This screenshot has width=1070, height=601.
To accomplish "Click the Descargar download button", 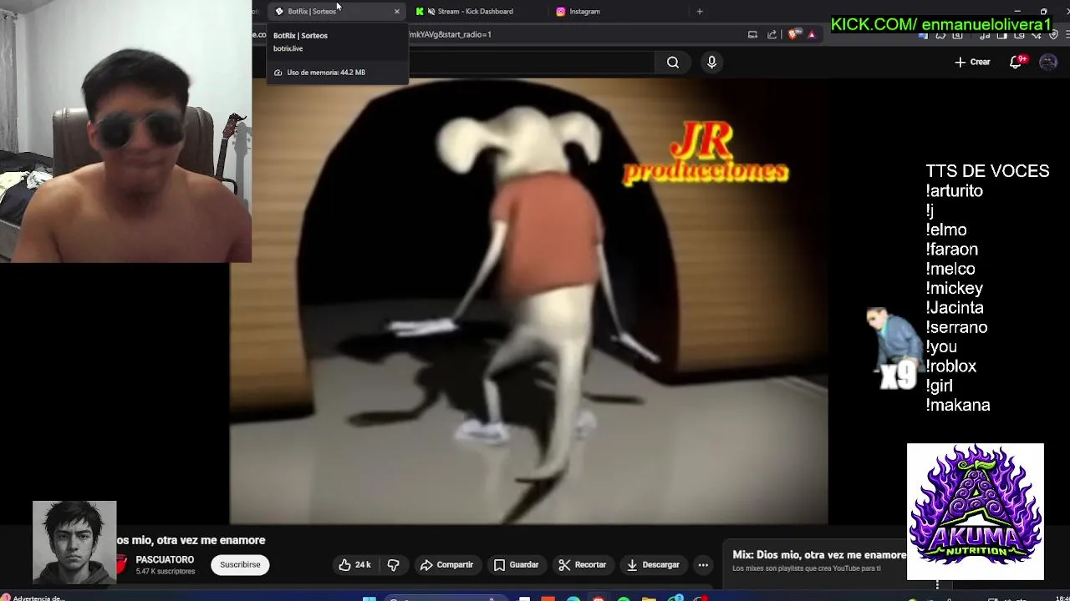I will (x=654, y=565).
